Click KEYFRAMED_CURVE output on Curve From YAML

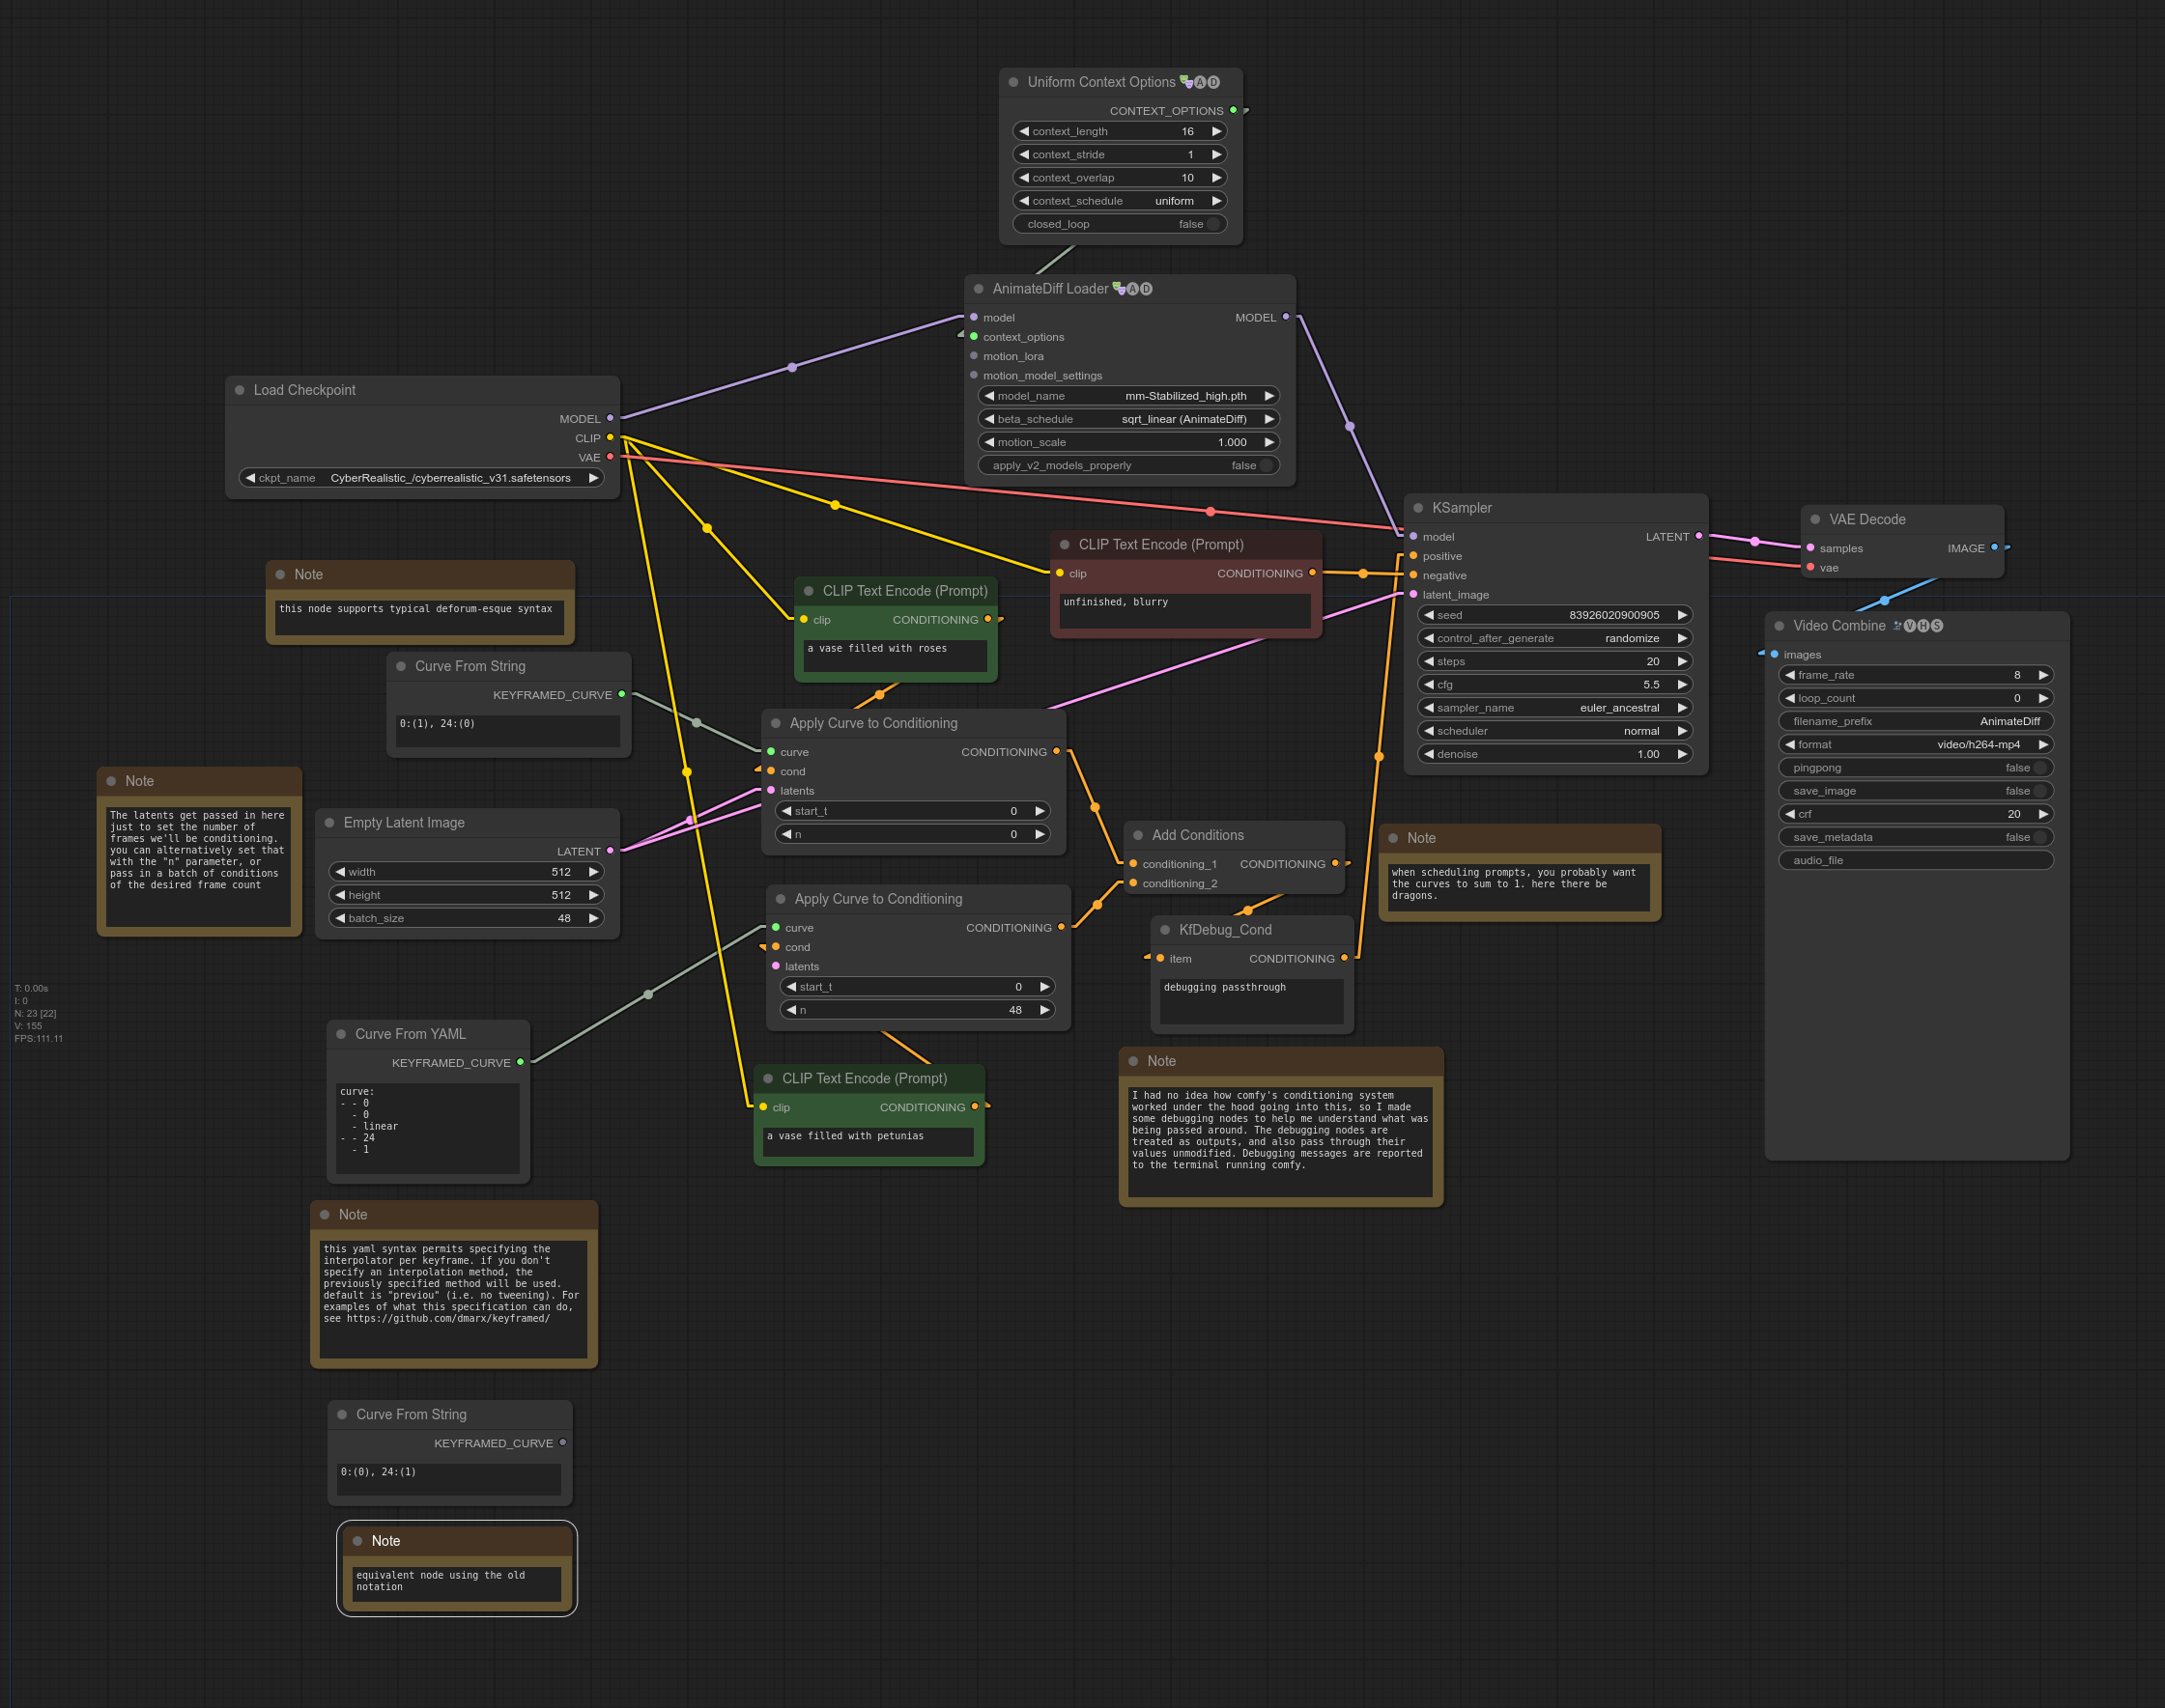521,1062
